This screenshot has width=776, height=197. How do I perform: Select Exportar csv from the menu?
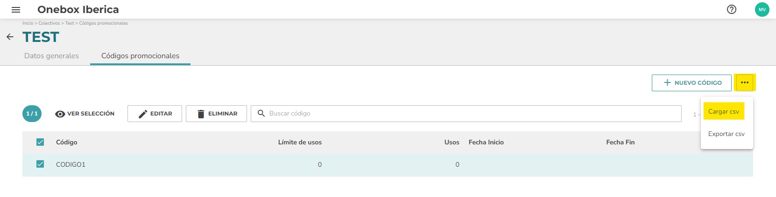tap(727, 134)
